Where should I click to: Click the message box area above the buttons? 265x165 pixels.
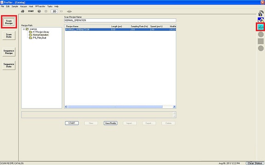[98, 115]
